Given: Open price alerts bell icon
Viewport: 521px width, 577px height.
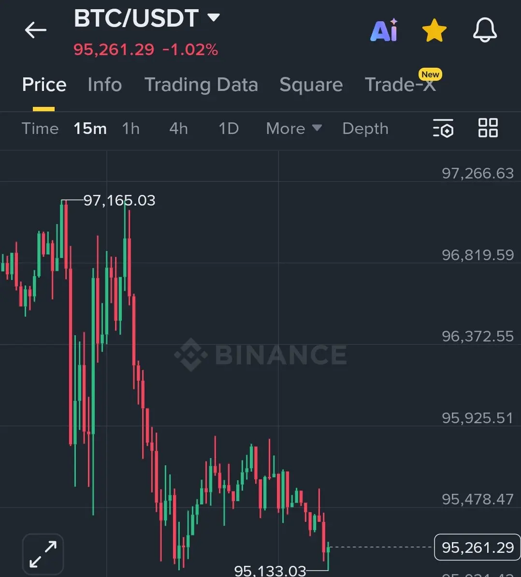Looking at the screenshot, I should tap(485, 30).
